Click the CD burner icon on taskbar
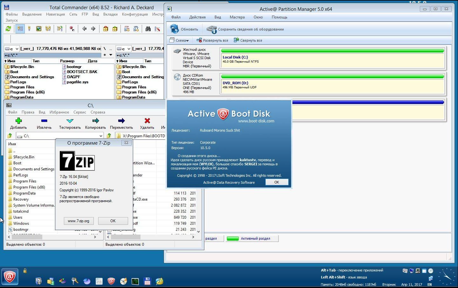The width and height of the screenshot is (458, 288). pyautogui.click(x=123, y=281)
